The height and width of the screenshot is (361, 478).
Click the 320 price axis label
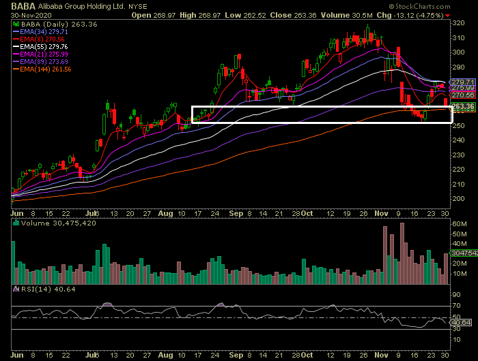[458, 23]
